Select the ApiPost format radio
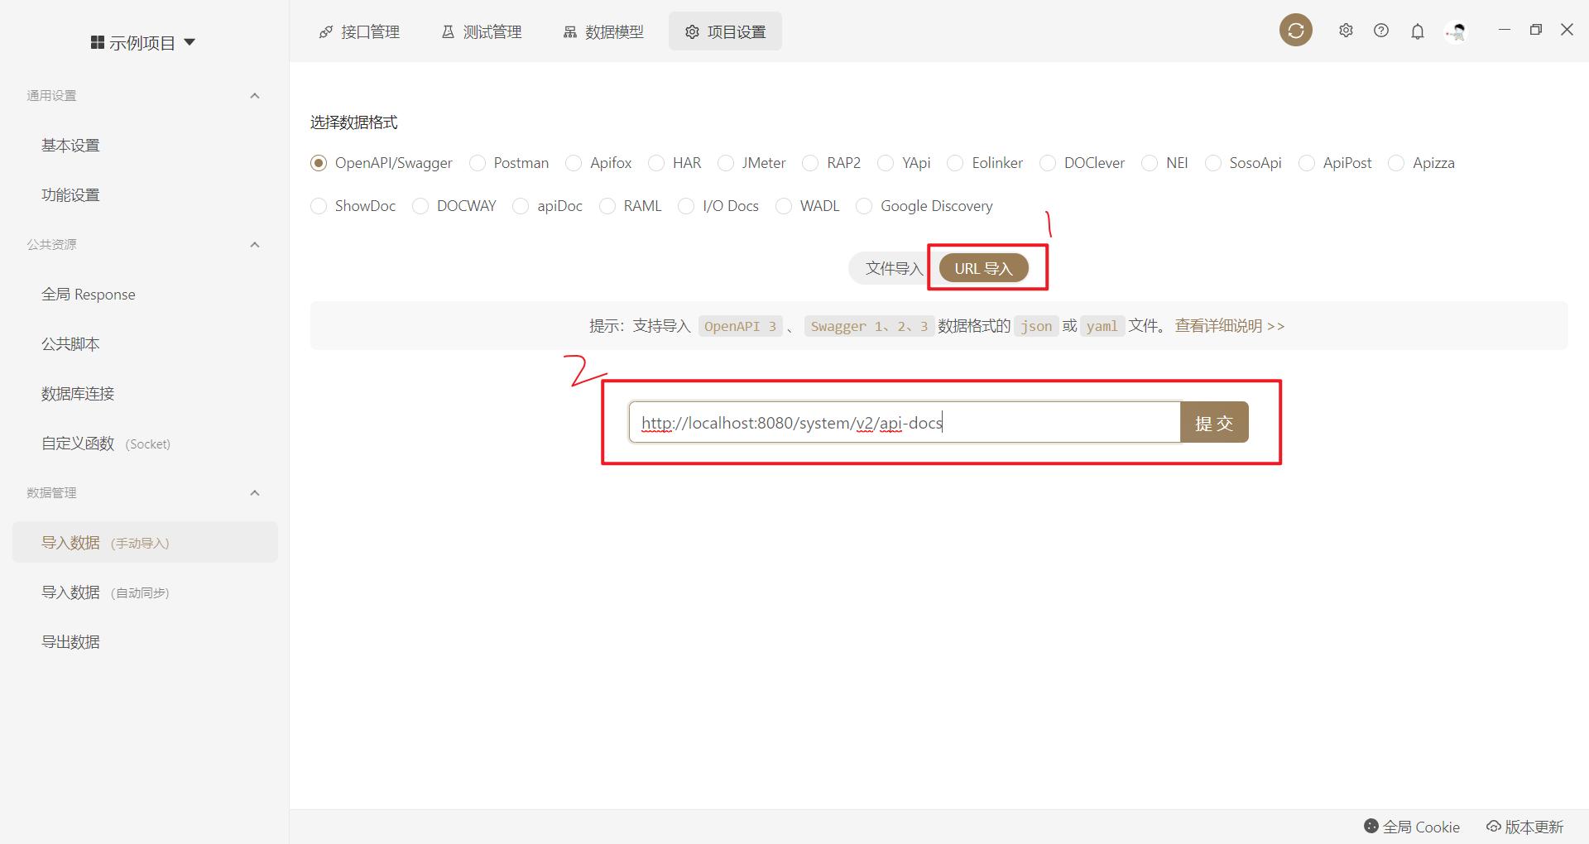The width and height of the screenshot is (1589, 844). coord(1307,163)
